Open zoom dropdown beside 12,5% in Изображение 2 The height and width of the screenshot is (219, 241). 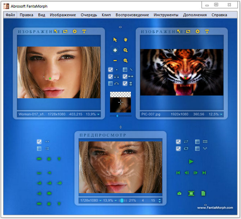(x=221, y=115)
